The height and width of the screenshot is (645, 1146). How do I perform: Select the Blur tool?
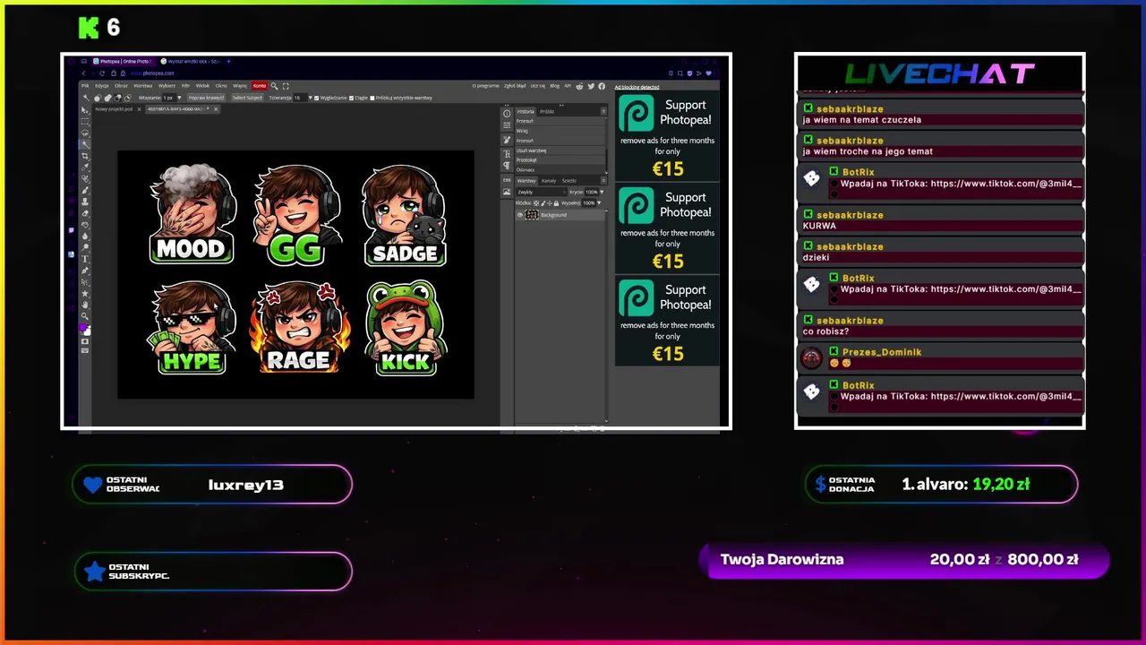coord(85,236)
